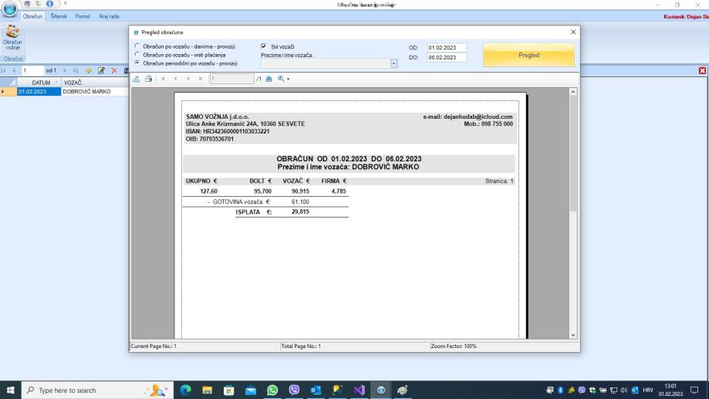Click the magnifier zoom icon

(281, 79)
